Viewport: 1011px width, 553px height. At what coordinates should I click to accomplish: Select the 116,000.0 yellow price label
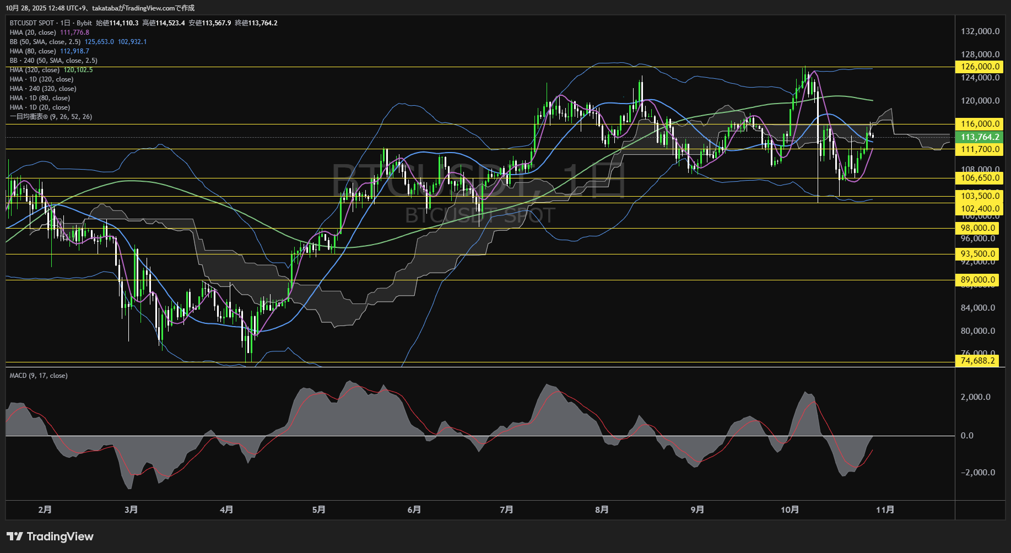pos(979,124)
